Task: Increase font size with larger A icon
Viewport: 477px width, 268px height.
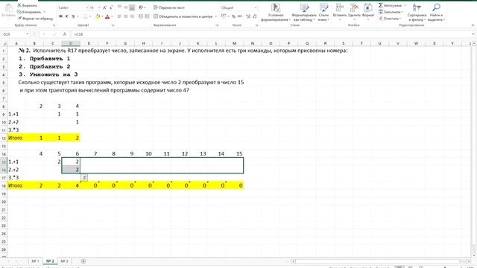Action: 104,7
